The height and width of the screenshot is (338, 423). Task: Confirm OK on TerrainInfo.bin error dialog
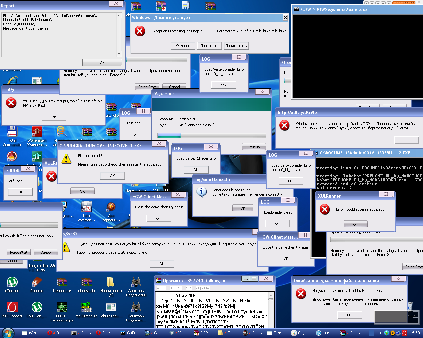(x=54, y=117)
